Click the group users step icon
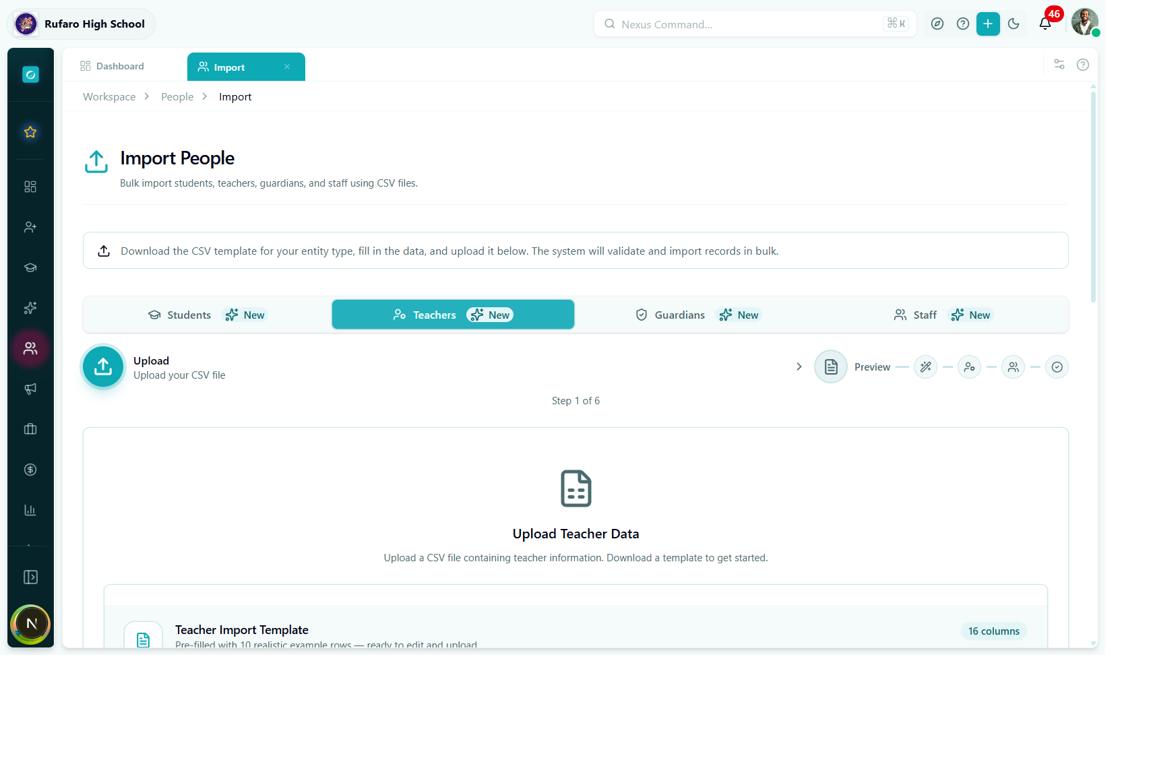1151x758 pixels. pyautogui.click(x=1014, y=367)
